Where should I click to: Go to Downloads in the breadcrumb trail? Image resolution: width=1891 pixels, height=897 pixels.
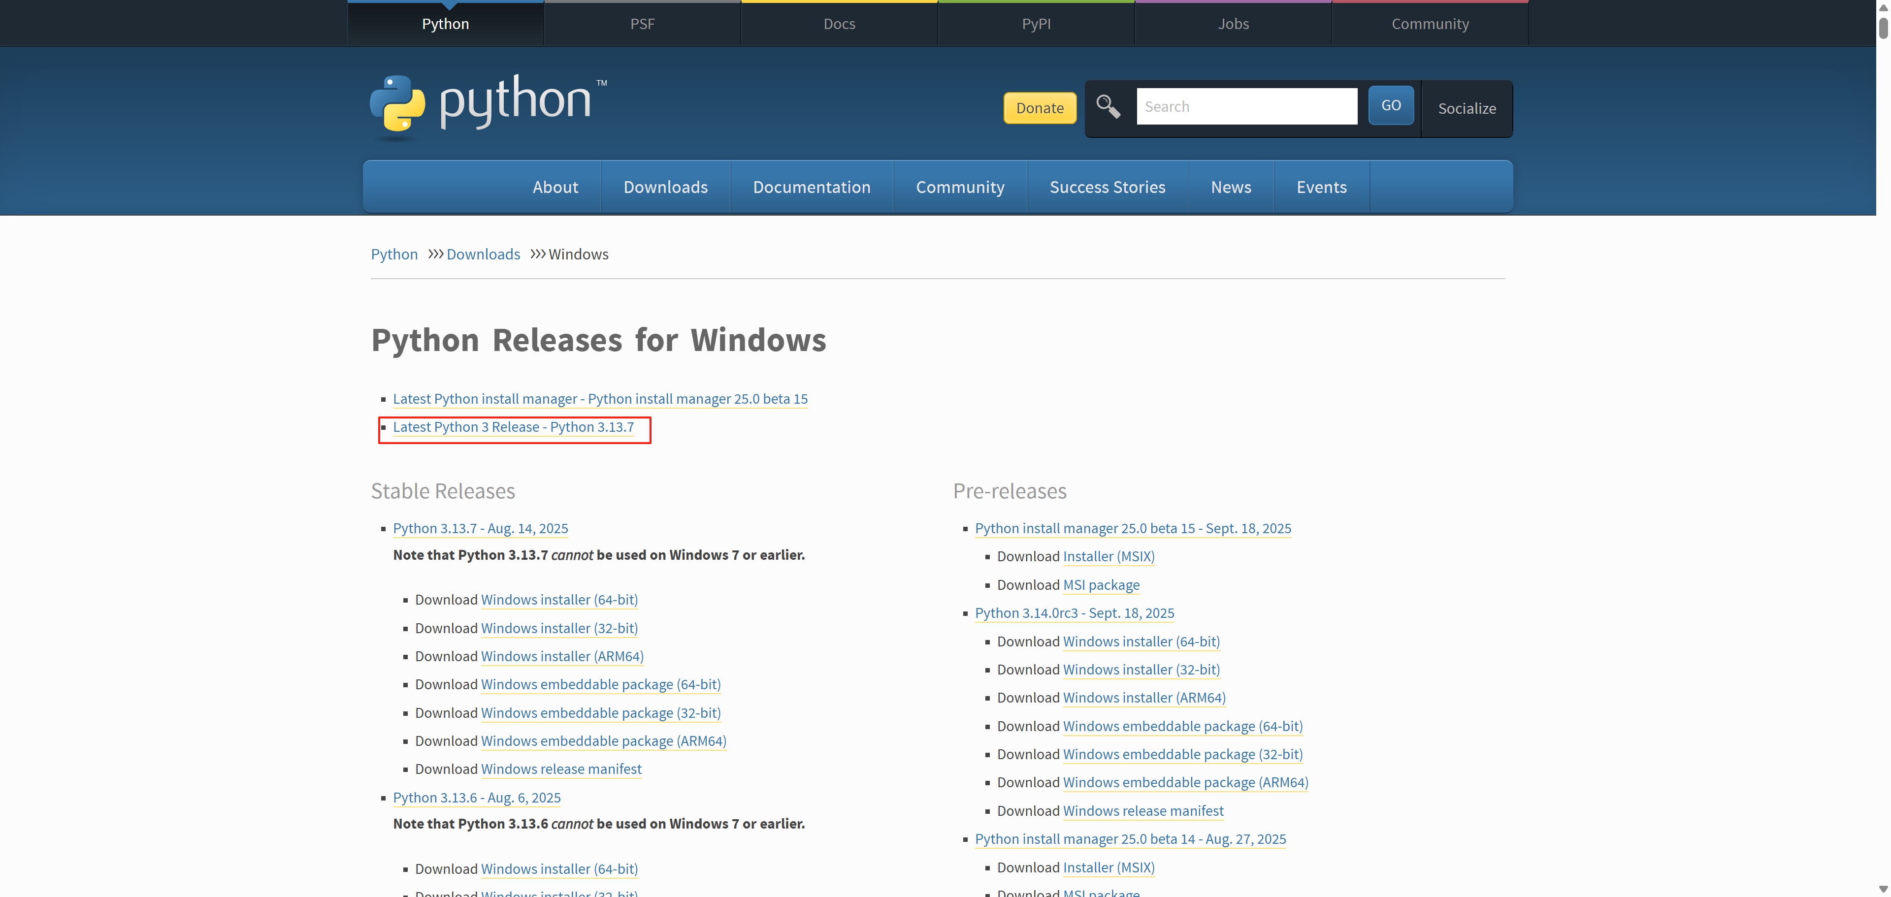tap(483, 254)
